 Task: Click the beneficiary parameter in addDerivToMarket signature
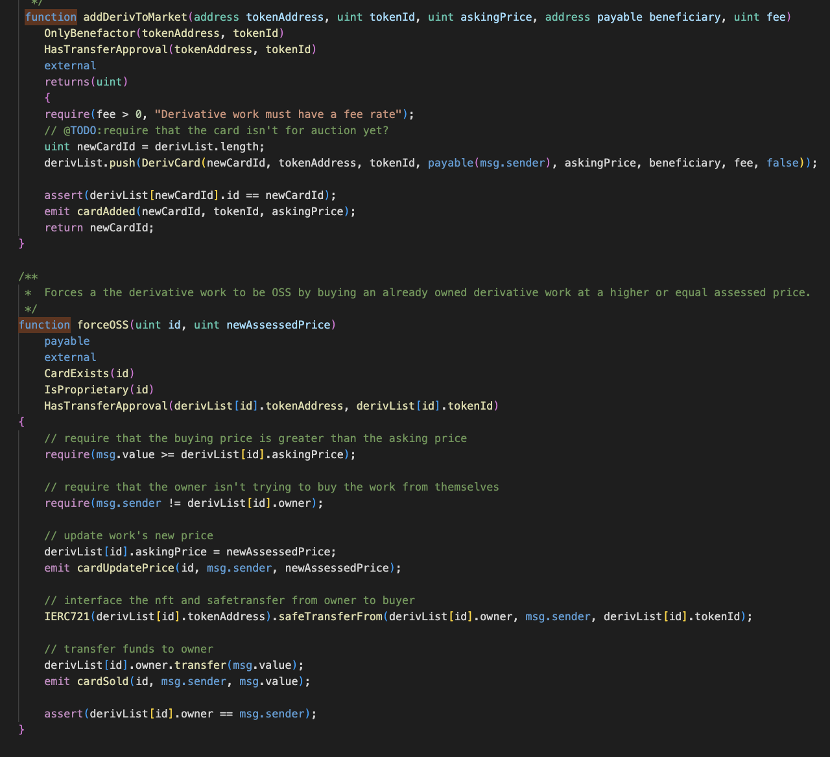[x=685, y=17]
